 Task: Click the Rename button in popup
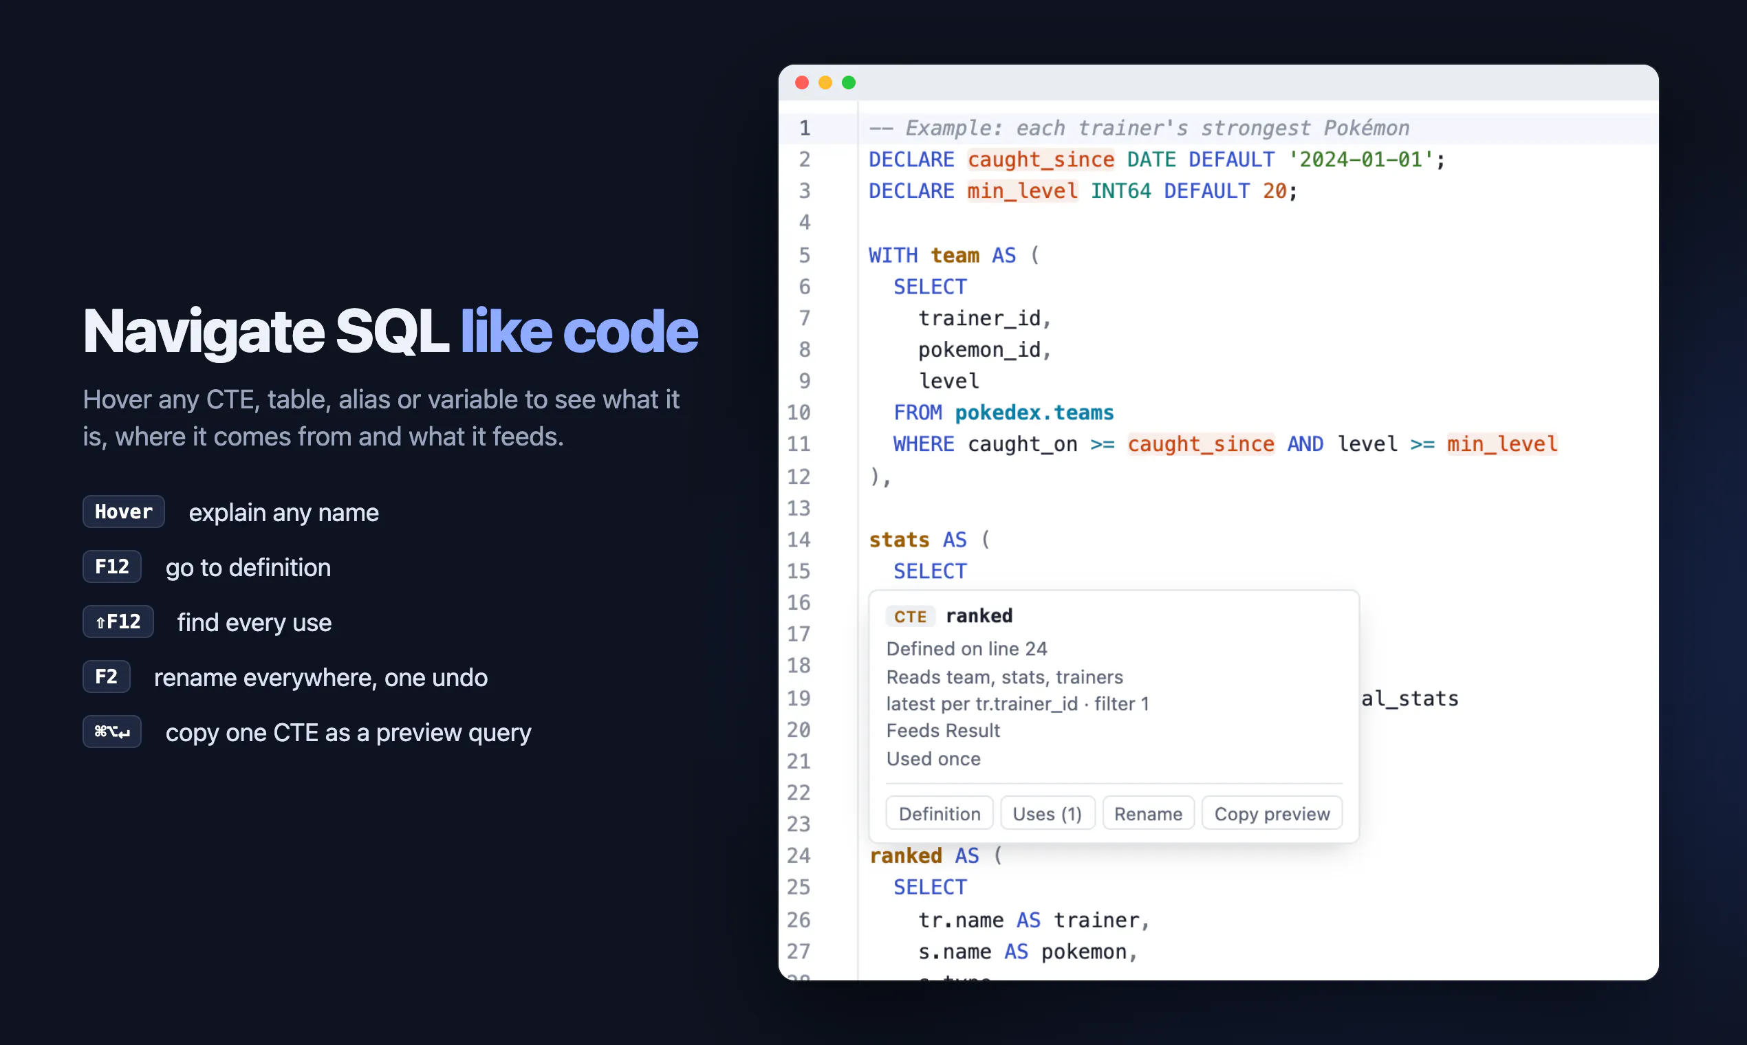[1147, 813]
